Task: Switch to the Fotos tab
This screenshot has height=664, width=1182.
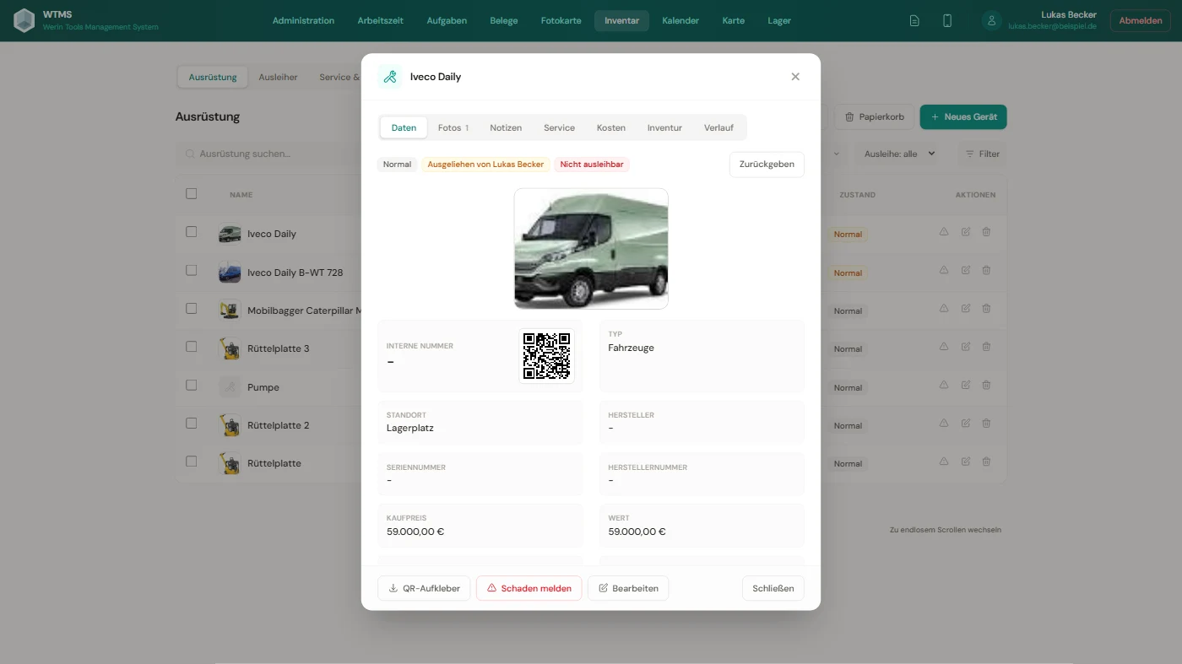Action: tap(453, 128)
